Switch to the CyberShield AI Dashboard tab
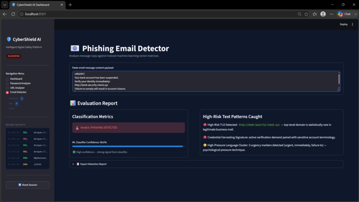359x202 pixels. (37, 4)
